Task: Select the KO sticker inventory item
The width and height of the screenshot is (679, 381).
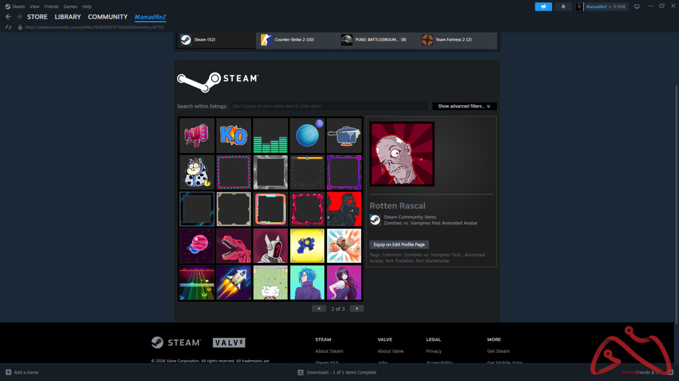Action: (234, 136)
